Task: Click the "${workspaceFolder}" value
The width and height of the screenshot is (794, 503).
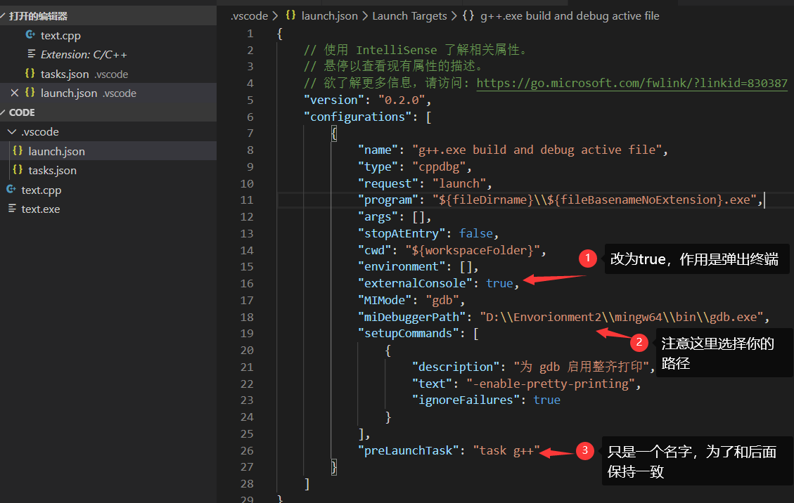Action: pyautogui.click(x=473, y=251)
